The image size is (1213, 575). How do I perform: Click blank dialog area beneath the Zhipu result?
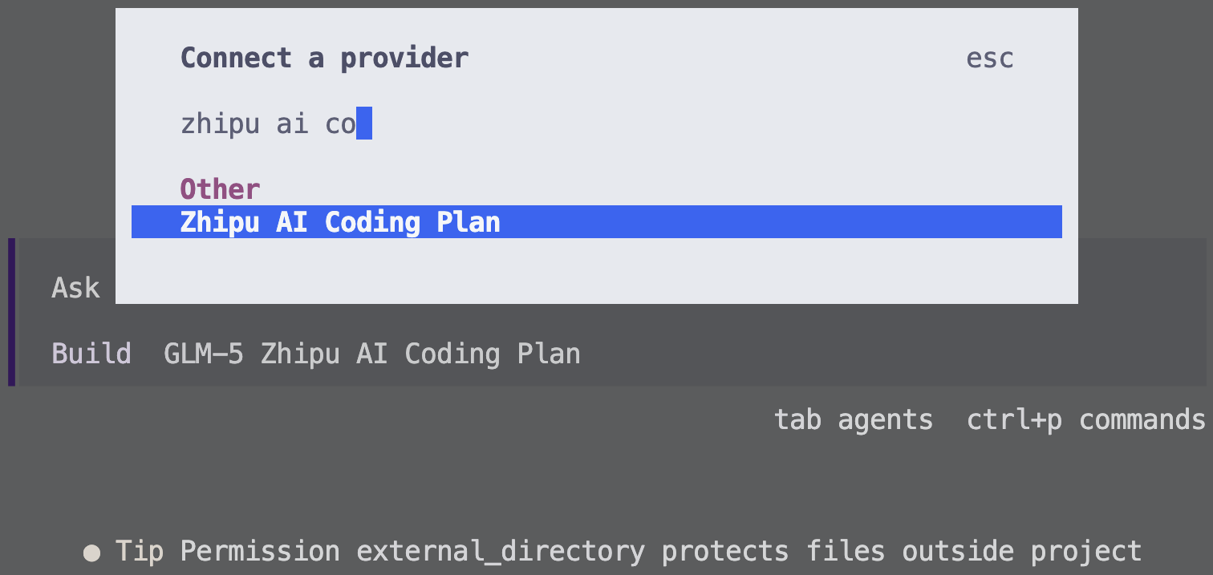click(x=597, y=270)
